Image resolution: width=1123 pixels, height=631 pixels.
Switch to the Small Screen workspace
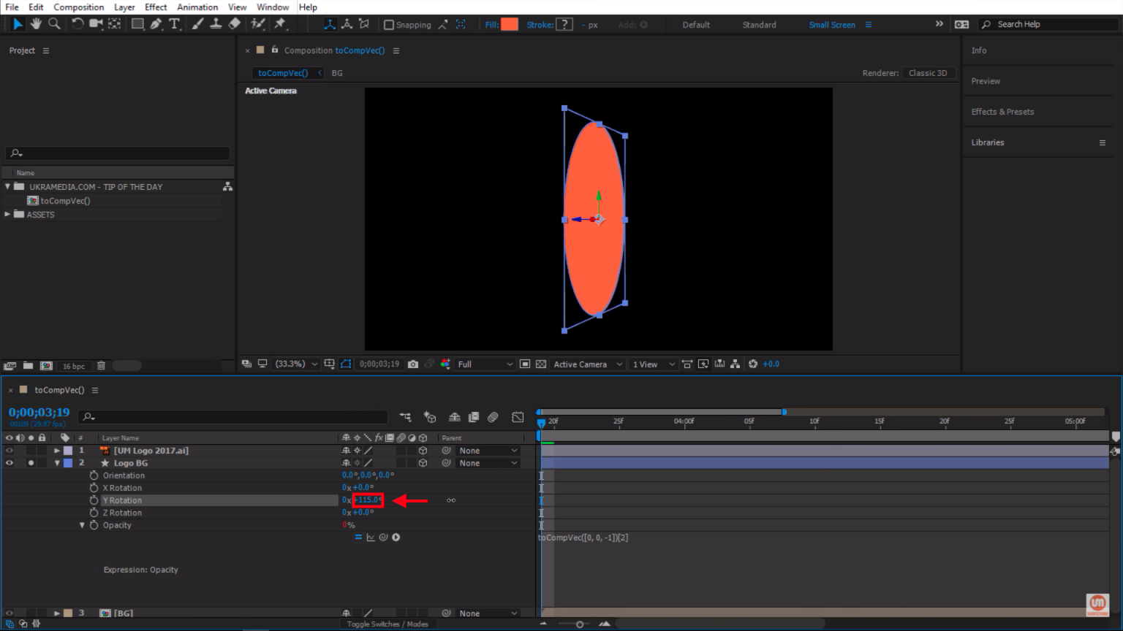831,24
